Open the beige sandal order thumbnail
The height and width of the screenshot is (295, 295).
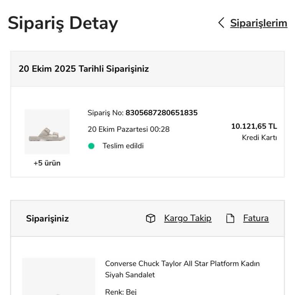point(47,132)
